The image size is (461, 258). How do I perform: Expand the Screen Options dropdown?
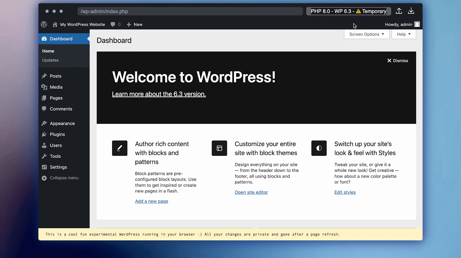click(x=367, y=34)
